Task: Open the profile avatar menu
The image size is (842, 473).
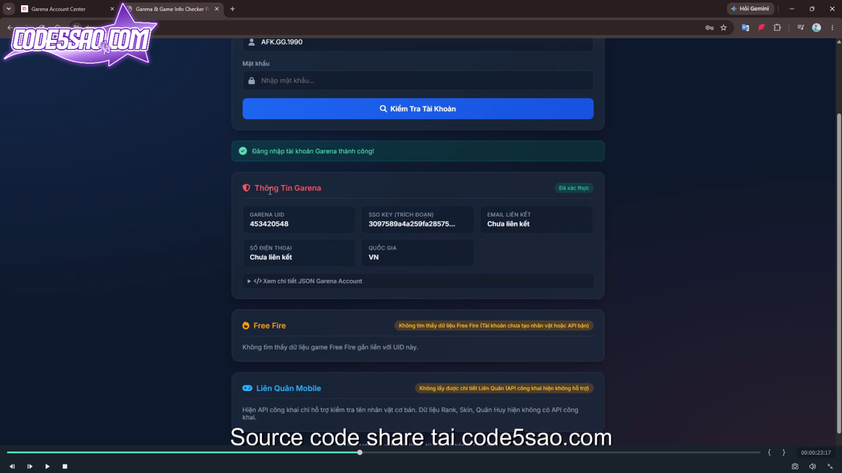Action: click(x=817, y=28)
